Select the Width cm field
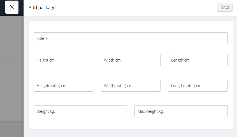Image resolution: width=237 pixels, height=137 pixels. [131, 60]
